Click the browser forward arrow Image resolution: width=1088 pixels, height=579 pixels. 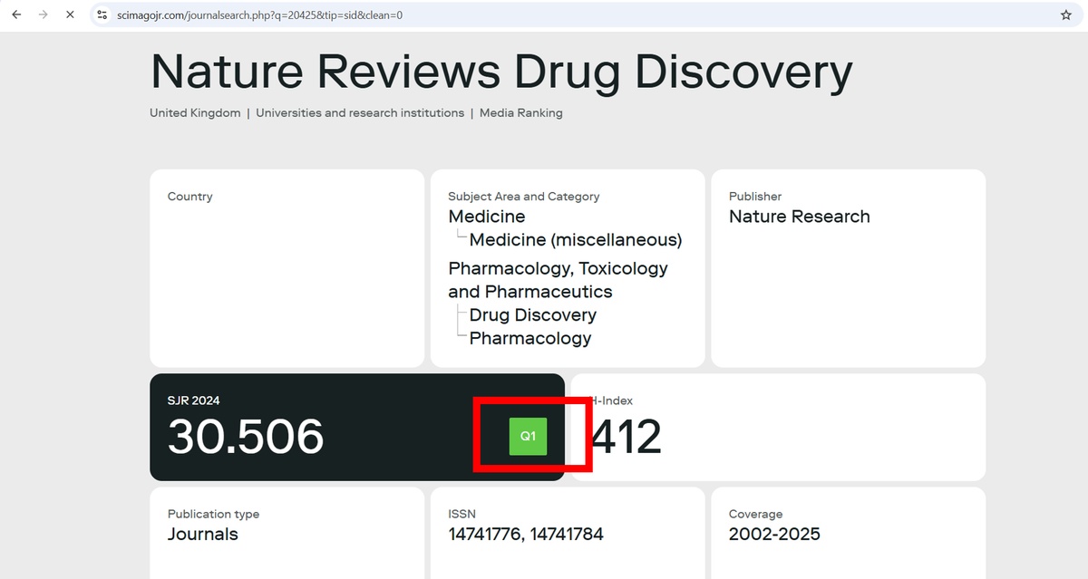[x=43, y=15]
